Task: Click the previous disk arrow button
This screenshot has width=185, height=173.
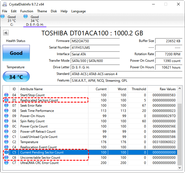Action: click(5, 33)
